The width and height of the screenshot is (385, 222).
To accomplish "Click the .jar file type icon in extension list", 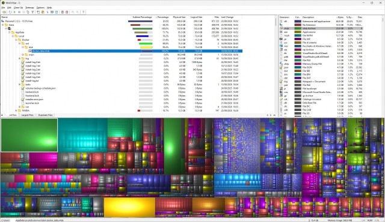I will 281,39.
